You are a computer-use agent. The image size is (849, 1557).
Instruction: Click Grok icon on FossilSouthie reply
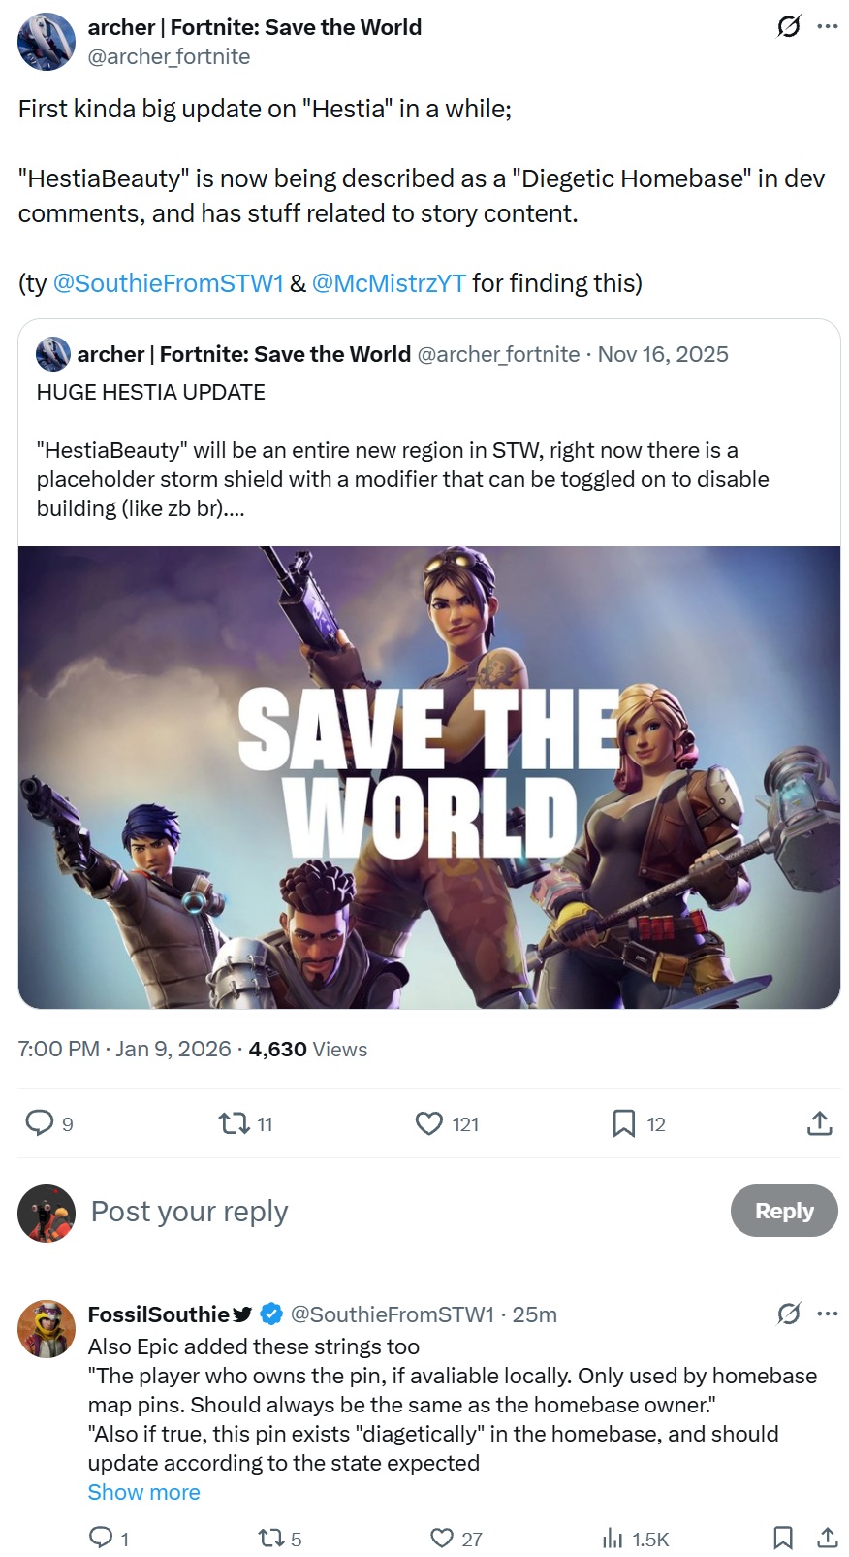pos(789,1314)
